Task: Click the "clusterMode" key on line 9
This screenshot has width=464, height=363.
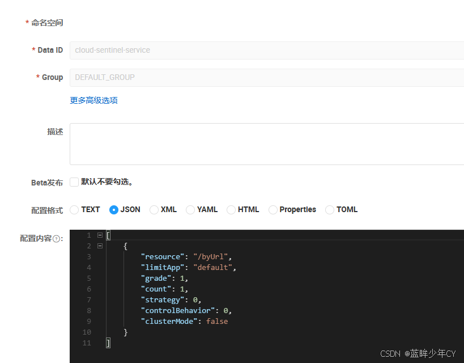Action: point(169,321)
